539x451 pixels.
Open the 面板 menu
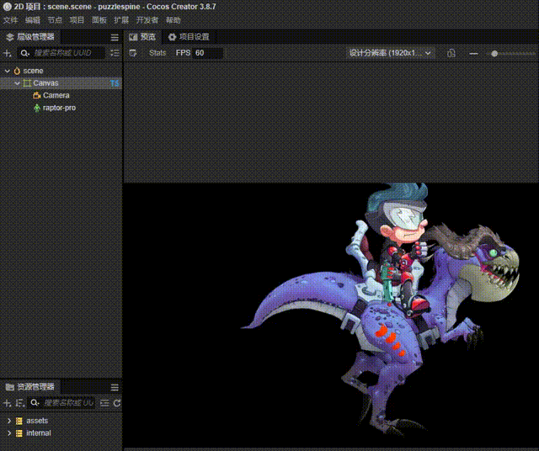click(99, 20)
